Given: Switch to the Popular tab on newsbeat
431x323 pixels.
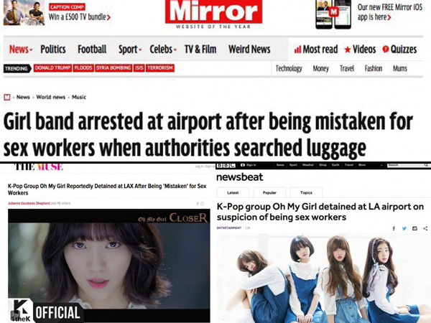Looking at the screenshot, I should (x=269, y=192).
